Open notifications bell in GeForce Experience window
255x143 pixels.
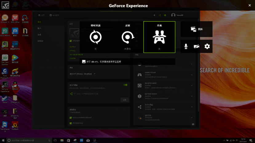pos(154,15)
